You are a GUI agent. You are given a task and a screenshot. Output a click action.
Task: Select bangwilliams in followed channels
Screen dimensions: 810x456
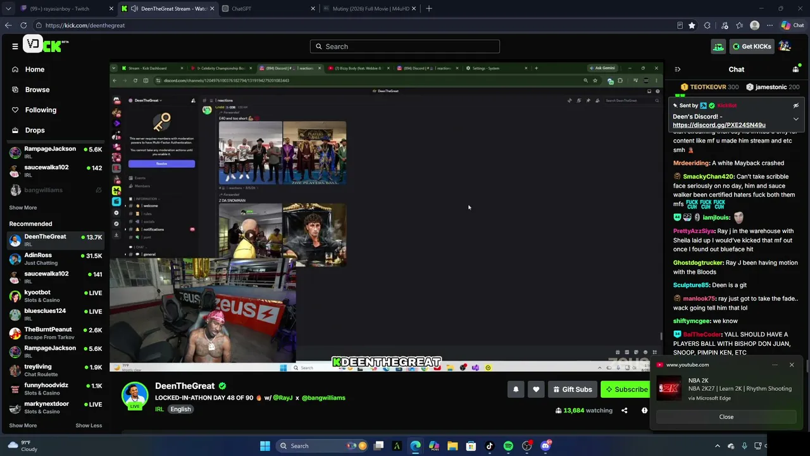55,190
